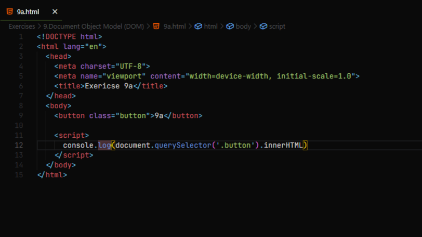422x237 pixels.
Task: Click the HTML5 icon in the breadcrumb
Action: point(156,26)
